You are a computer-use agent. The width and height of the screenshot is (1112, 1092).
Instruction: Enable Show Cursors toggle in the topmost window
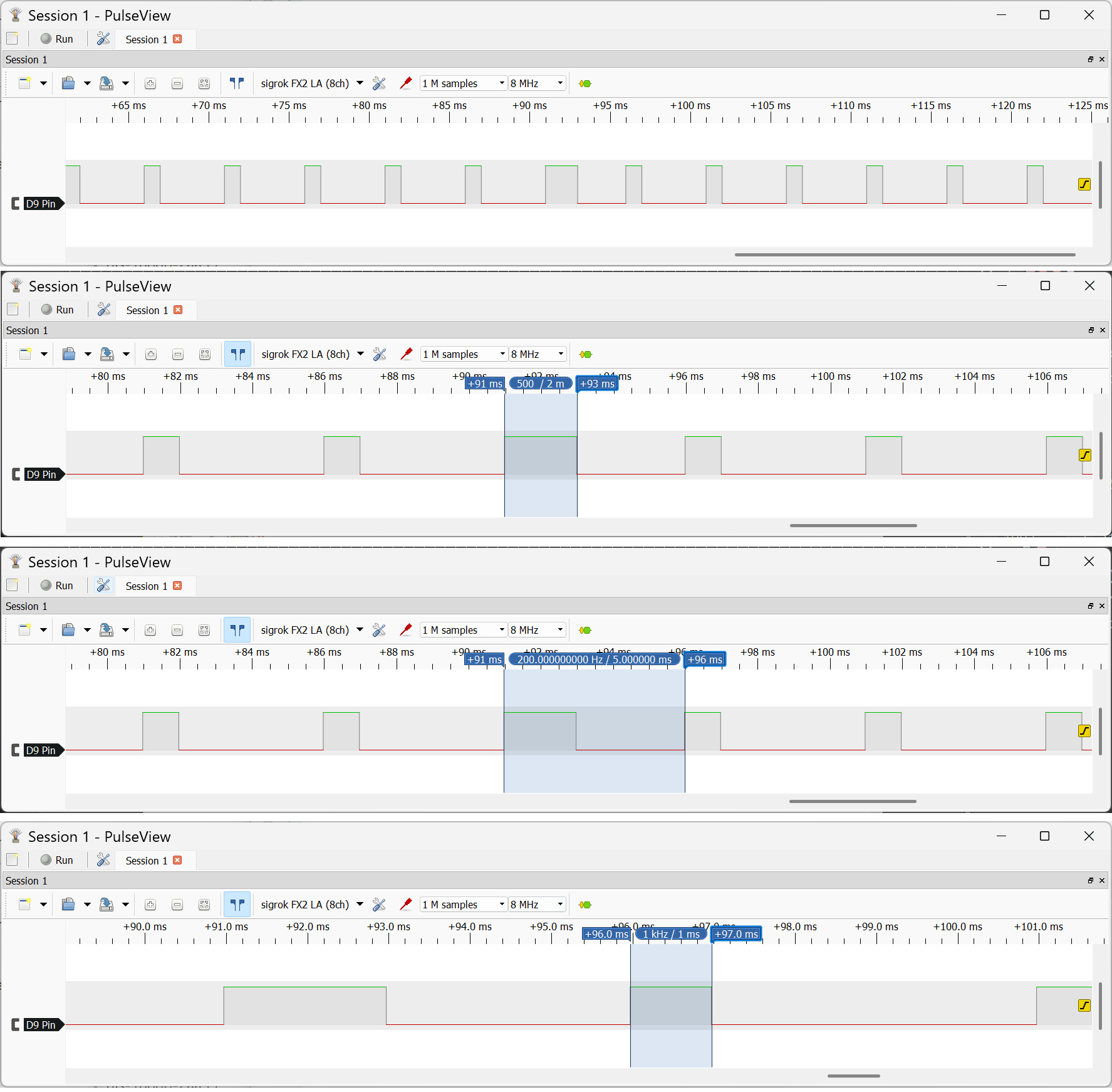coord(237,84)
